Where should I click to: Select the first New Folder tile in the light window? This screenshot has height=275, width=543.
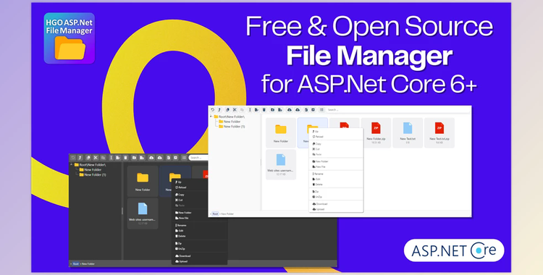(281, 132)
